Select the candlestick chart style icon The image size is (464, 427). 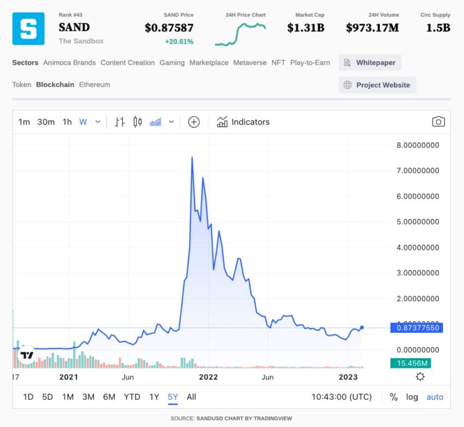[x=137, y=122]
